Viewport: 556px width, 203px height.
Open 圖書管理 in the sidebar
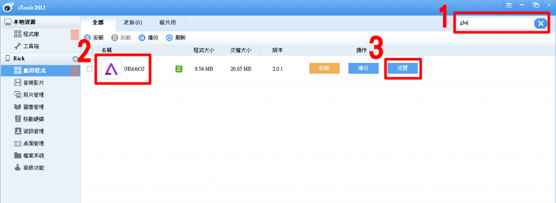(40, 107)
